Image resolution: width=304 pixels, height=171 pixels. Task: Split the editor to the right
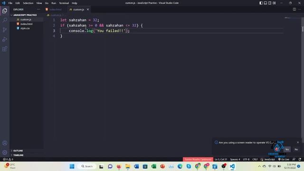(x=294, y=9)
